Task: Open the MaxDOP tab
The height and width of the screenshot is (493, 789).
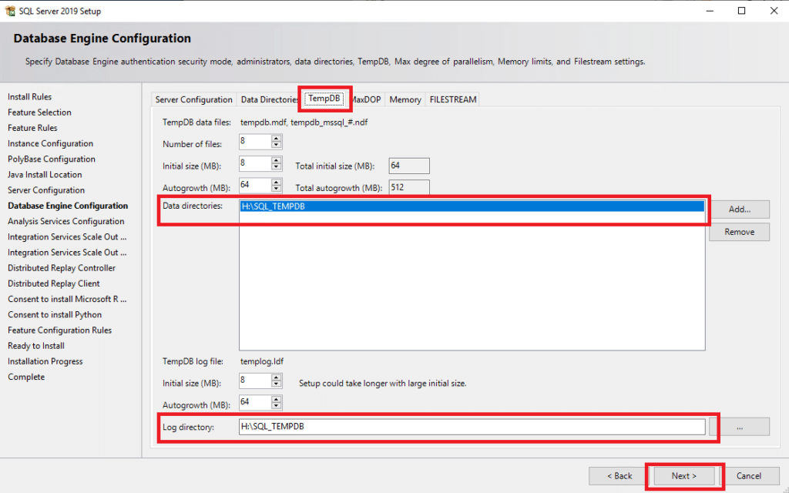Action: 366,99
